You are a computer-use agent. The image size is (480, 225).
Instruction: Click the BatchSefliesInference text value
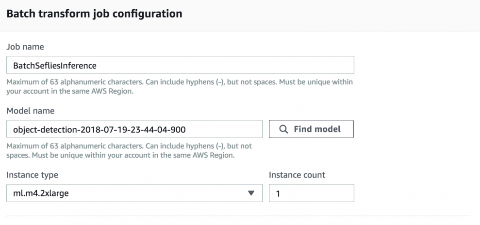click(x=49, y=65)
